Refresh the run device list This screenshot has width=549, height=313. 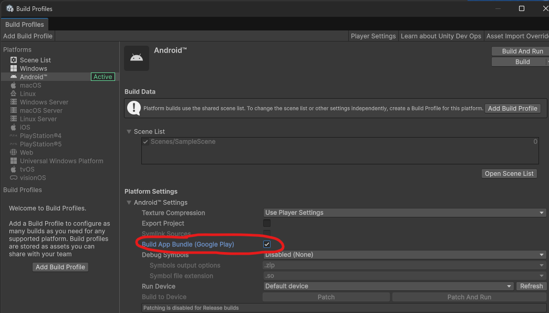(531, 286)
